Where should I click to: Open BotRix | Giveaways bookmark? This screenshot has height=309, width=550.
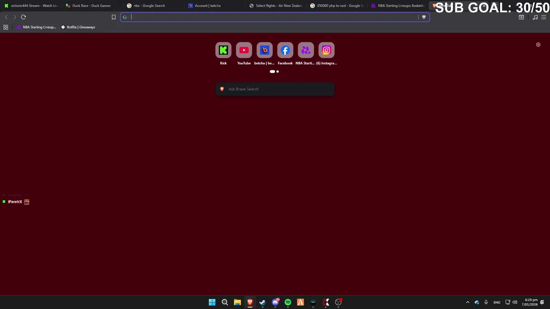(78, 27)
